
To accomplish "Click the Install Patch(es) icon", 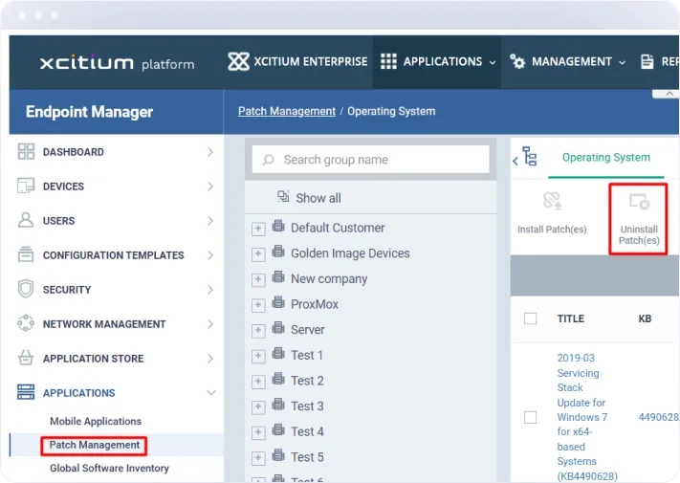I will (552, 201).
